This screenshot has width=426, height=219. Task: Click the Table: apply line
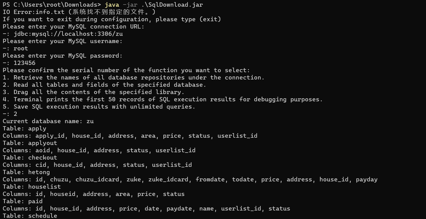point(25,128)
